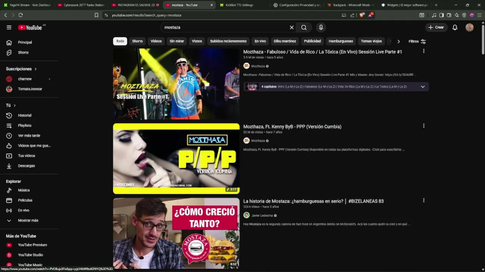
Task: Select the Publicidad filter chip
Action: [312, 41]
